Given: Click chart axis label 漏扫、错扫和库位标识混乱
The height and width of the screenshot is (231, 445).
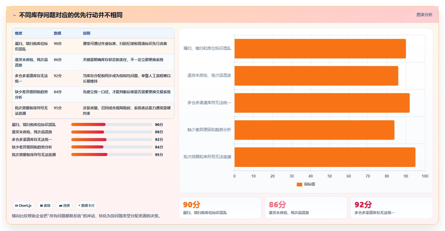Looking at the screenshot, I should pyautogui.click(x=207, y=48).
